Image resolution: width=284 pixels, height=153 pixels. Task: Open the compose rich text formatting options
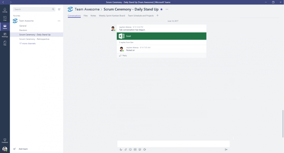(x=121, y=149)
